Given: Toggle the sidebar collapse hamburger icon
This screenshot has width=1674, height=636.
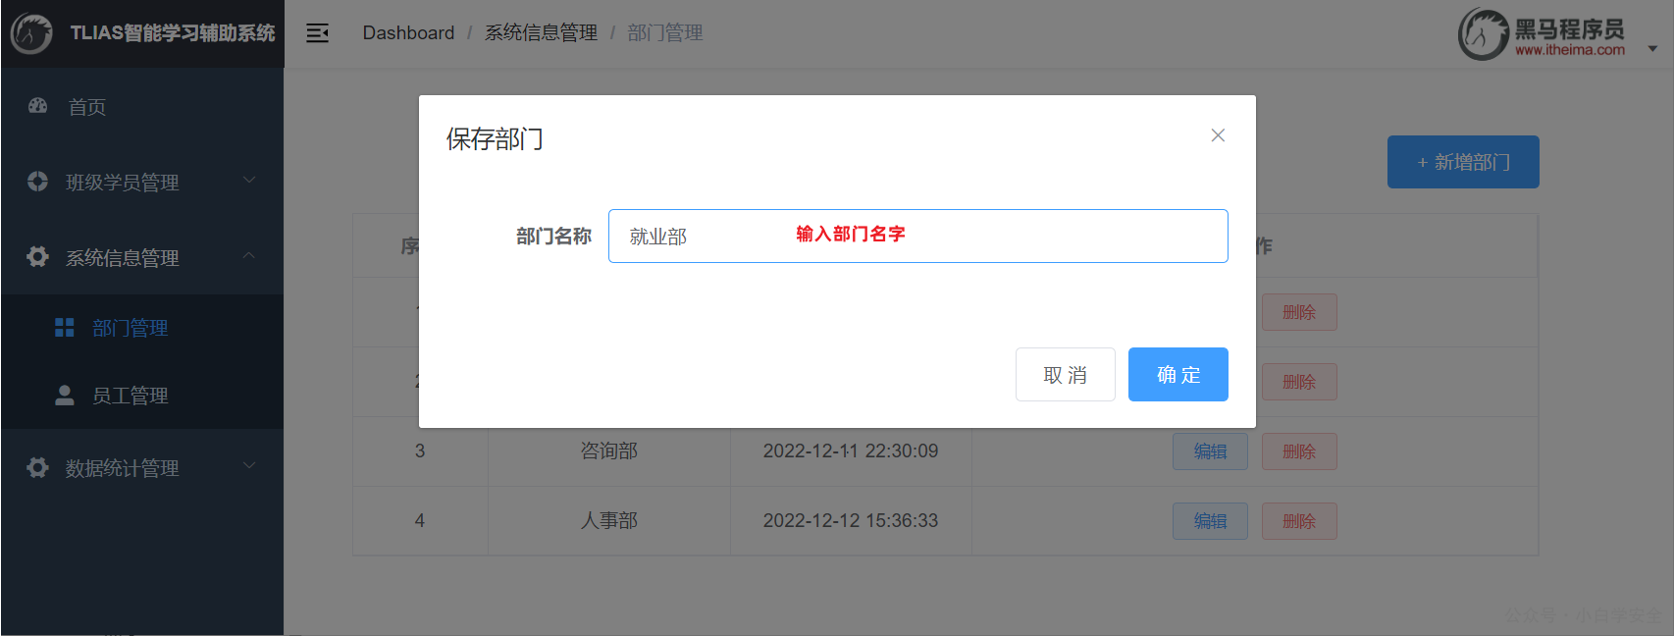Looking at the screenshot, I should (x=317, y=33).
